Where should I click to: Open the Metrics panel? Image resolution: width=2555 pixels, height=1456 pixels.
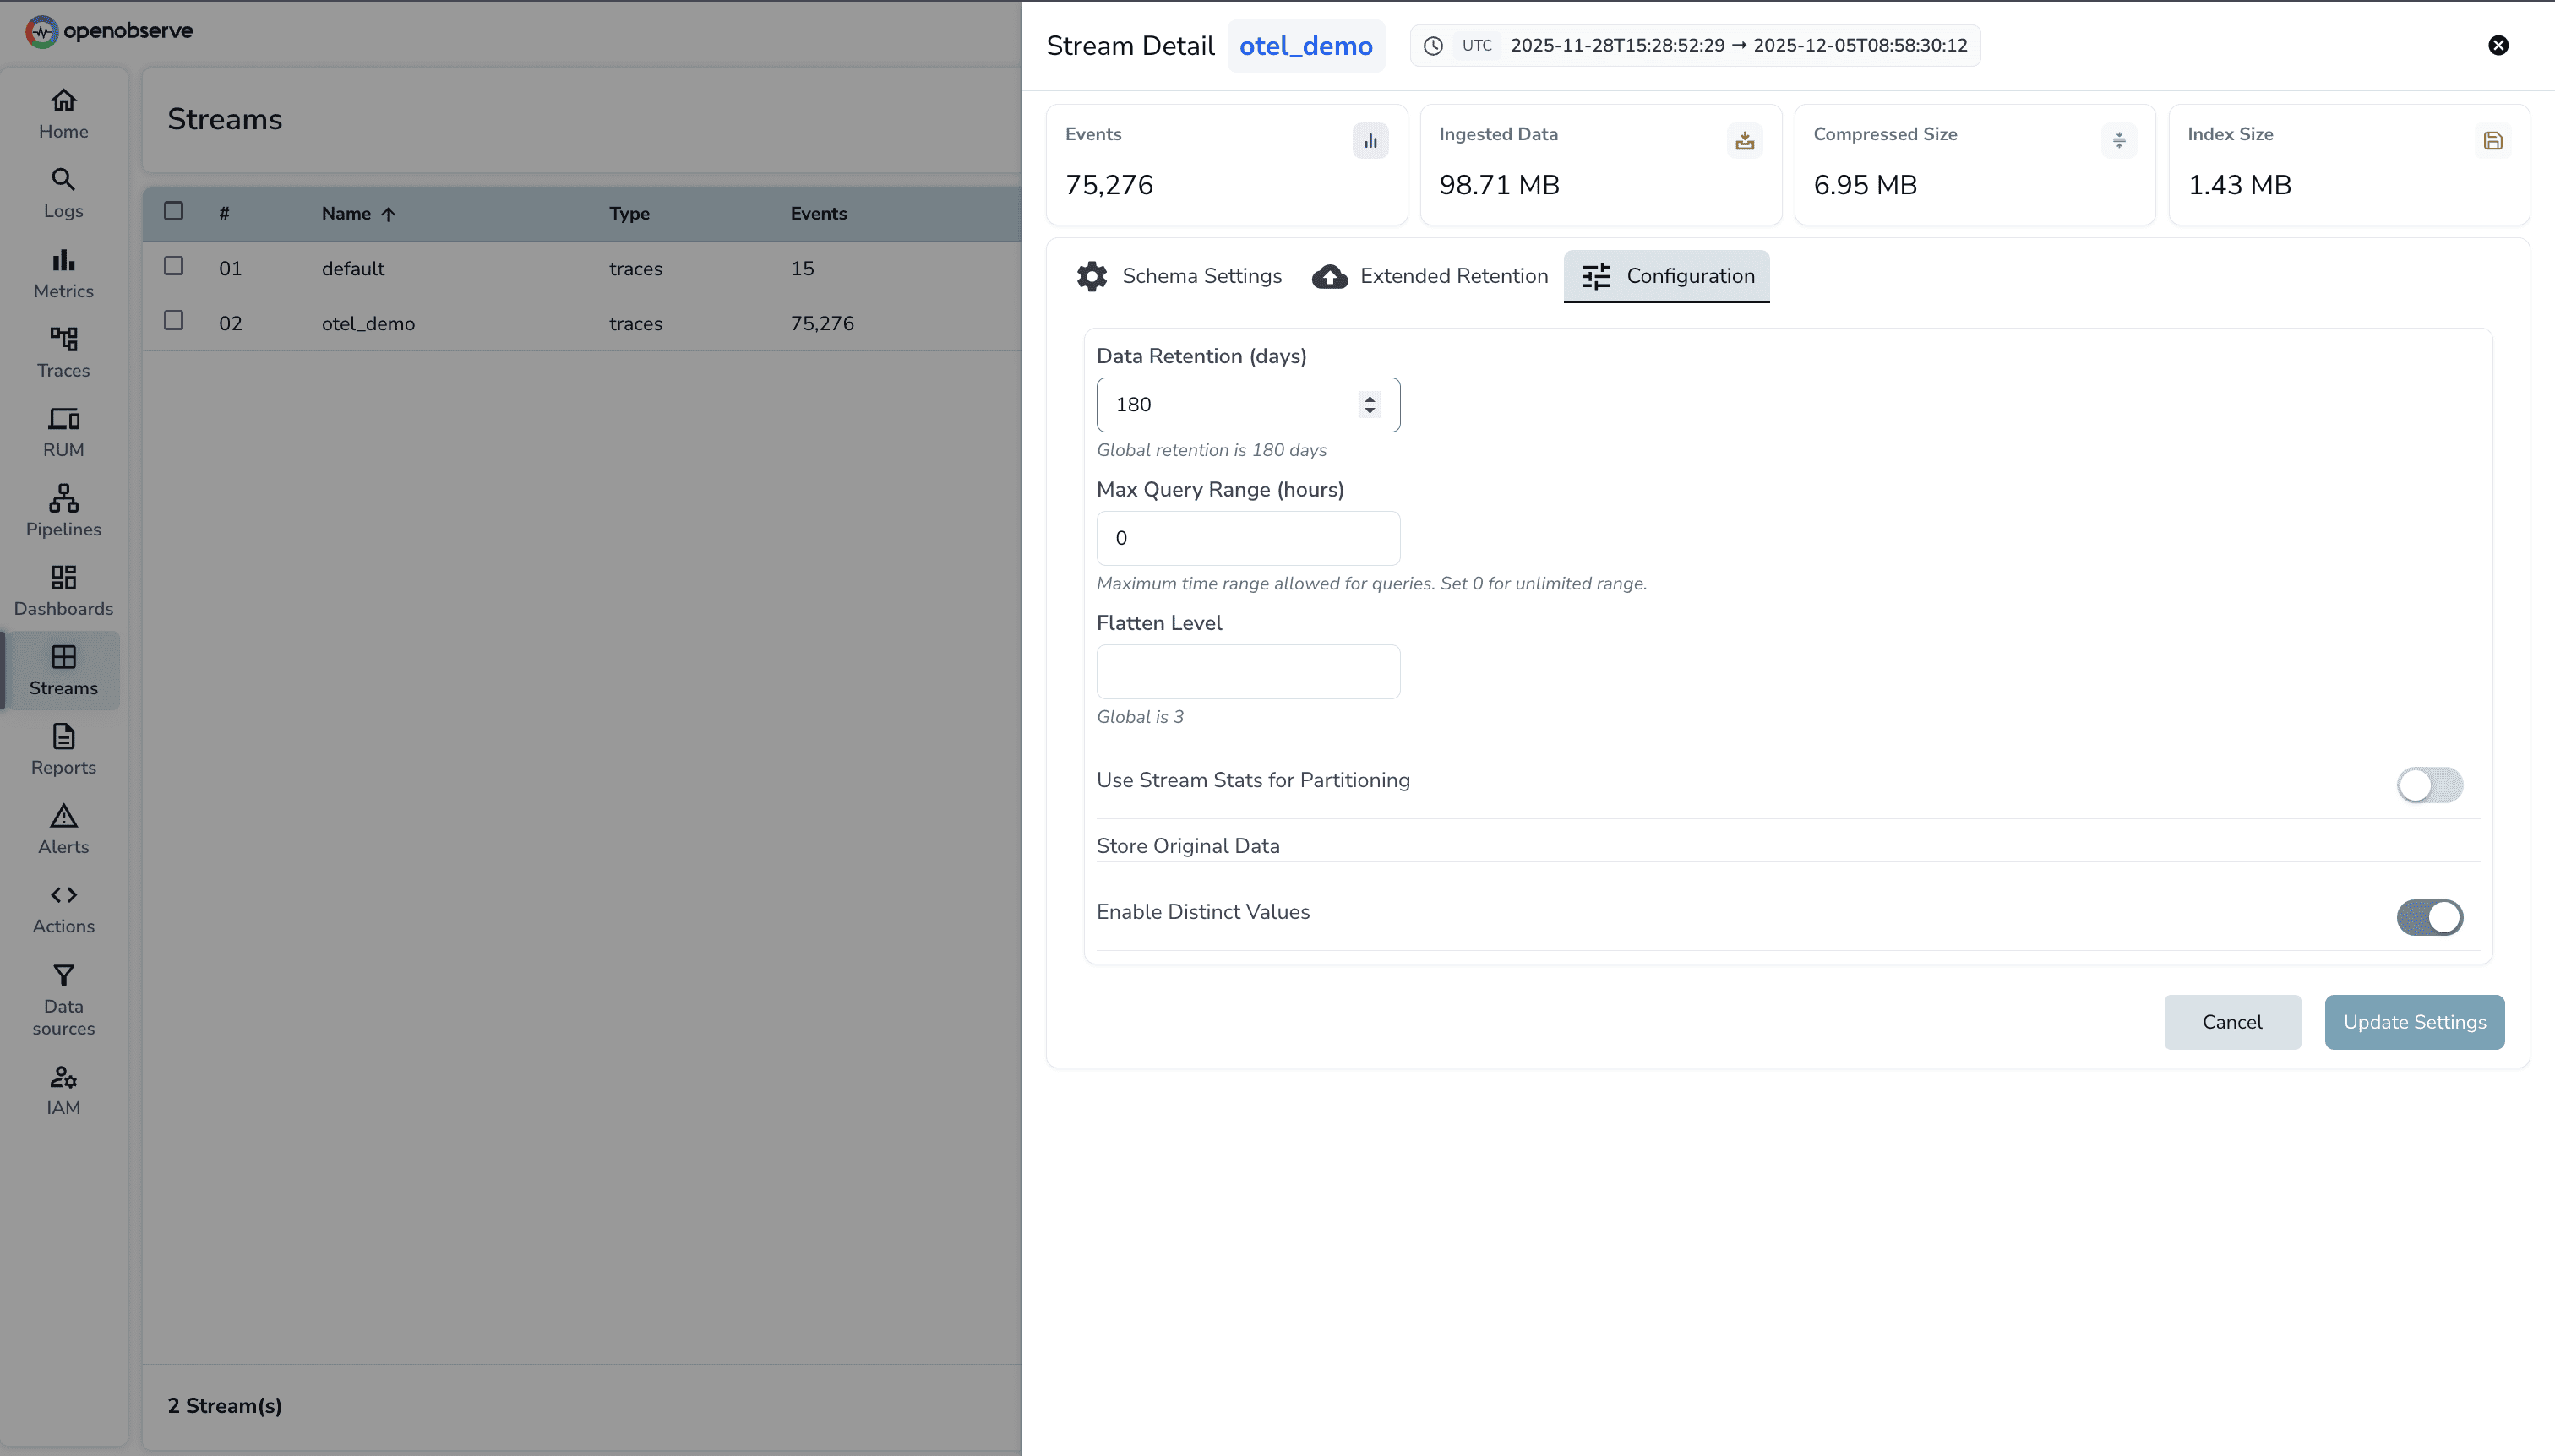(63, 273)
